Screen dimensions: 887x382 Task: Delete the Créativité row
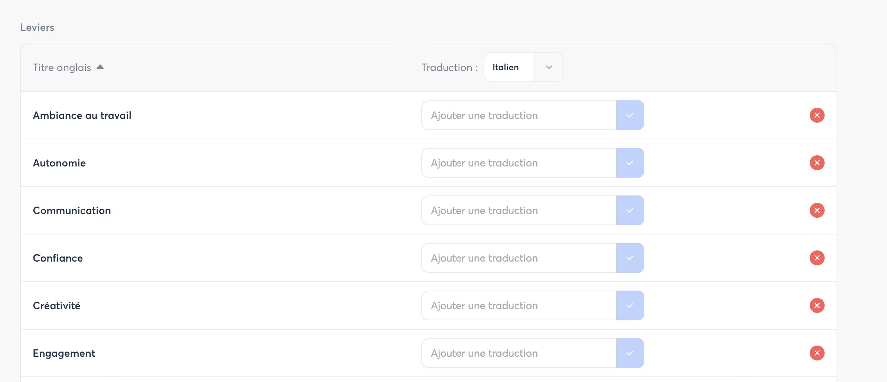(x=817, y=305)
